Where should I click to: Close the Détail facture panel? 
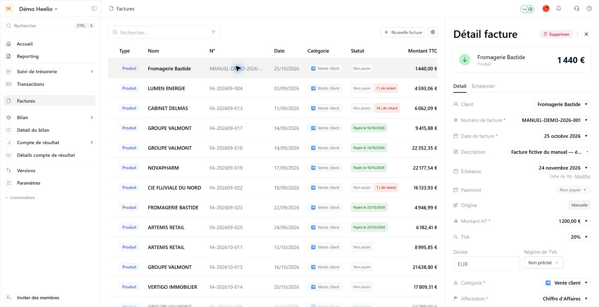(586, 34)
